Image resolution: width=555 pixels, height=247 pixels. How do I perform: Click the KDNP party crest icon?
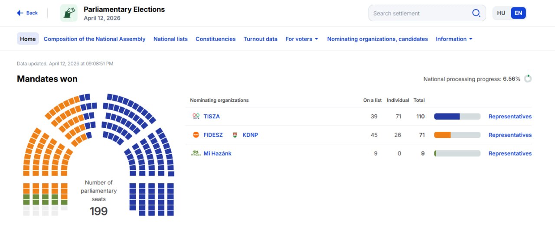point(235,135)
